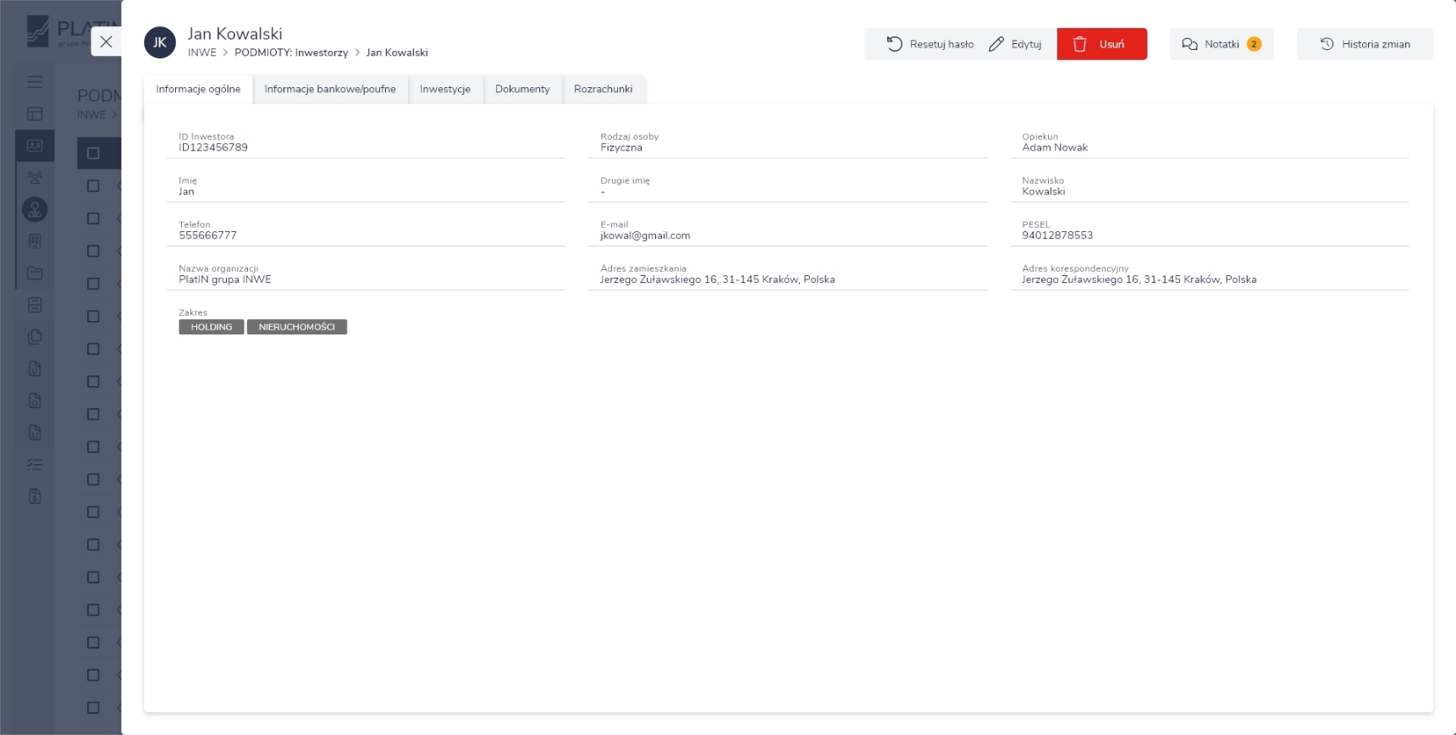Click the NIERUCHOMOŚCI scope tag

[x=296, y=327]
